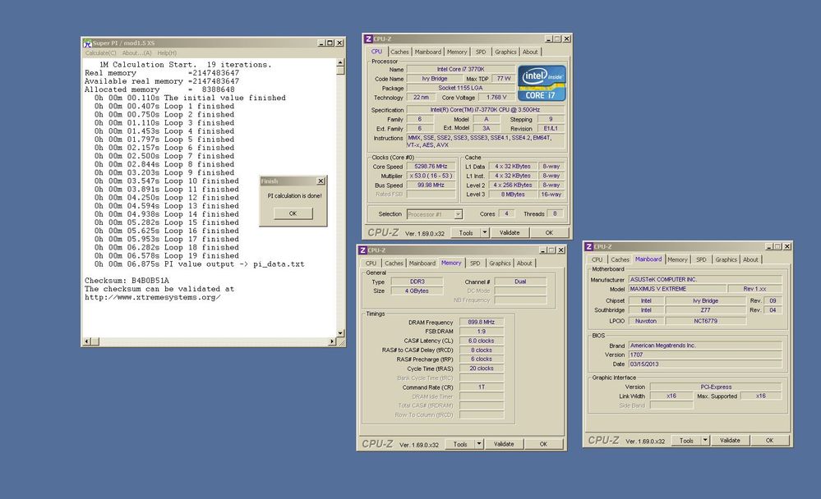Click the BIOS Date value 03/15/2013
Image resolution: width=821 pixels, height=499 pixels.
[x=705, y=364]
